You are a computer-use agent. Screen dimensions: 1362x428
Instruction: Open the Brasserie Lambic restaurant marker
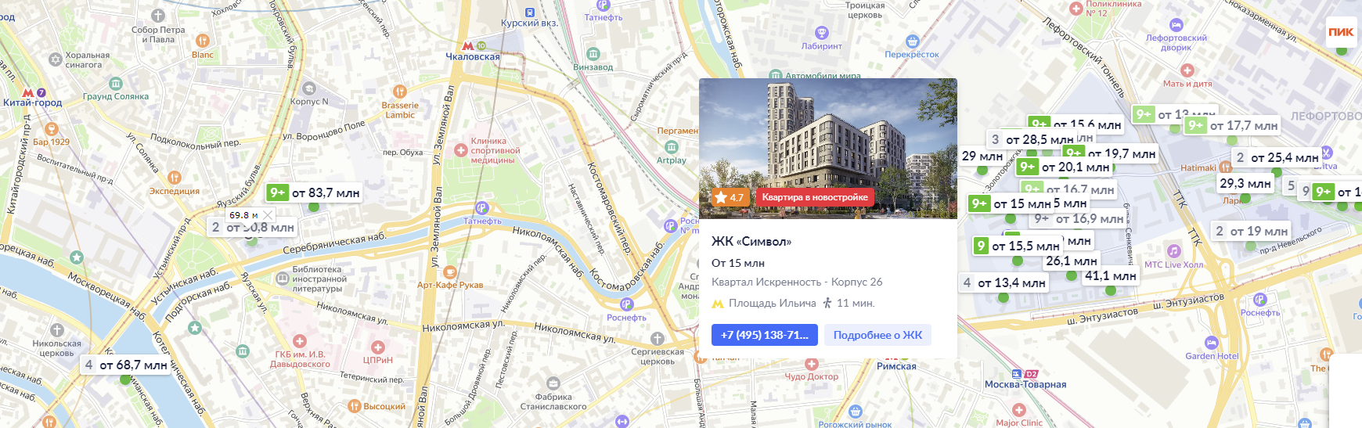pos(400,92)
